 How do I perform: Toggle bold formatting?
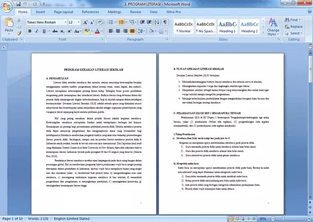pyautogui.click(x=30, y=31)
